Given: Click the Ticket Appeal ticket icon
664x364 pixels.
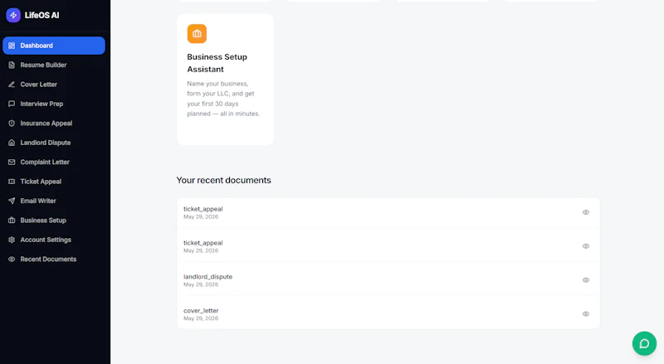Looking at the screenshot, I should (12, 182).
